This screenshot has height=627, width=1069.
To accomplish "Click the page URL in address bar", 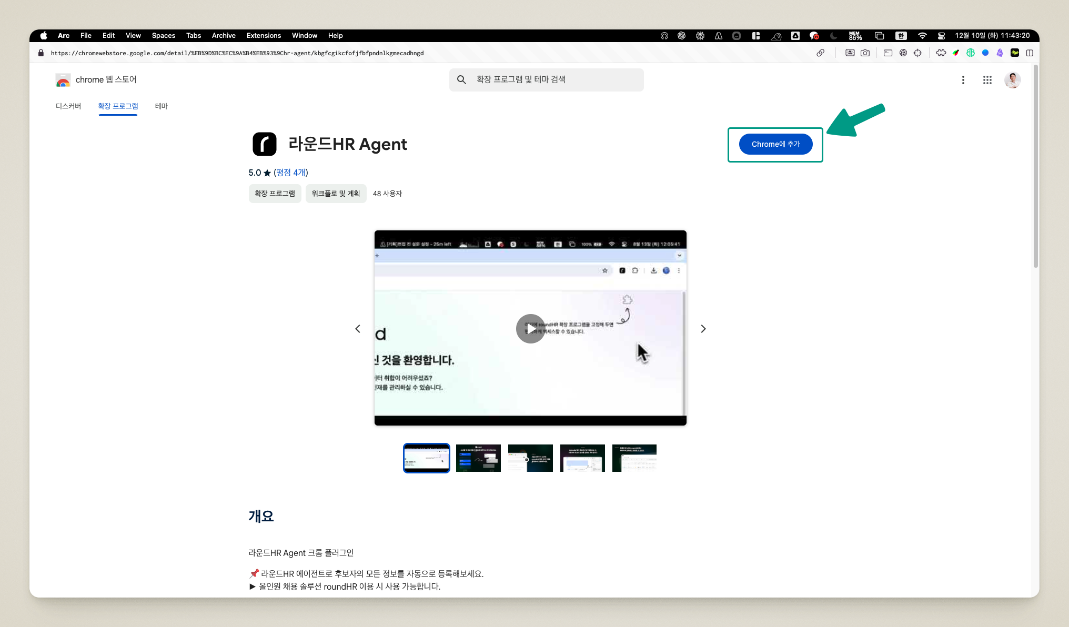I will coord(237,53).
